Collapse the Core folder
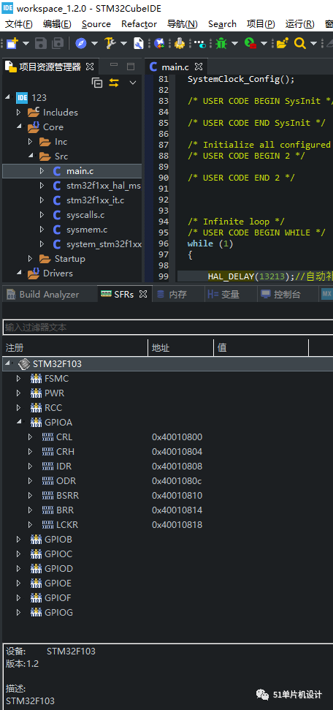333x710 pixels. tap(19, 126)
